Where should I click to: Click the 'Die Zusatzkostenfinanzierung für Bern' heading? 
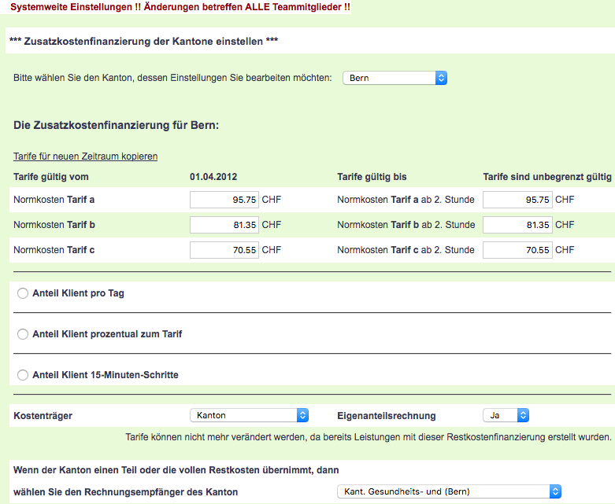(116, 126)
